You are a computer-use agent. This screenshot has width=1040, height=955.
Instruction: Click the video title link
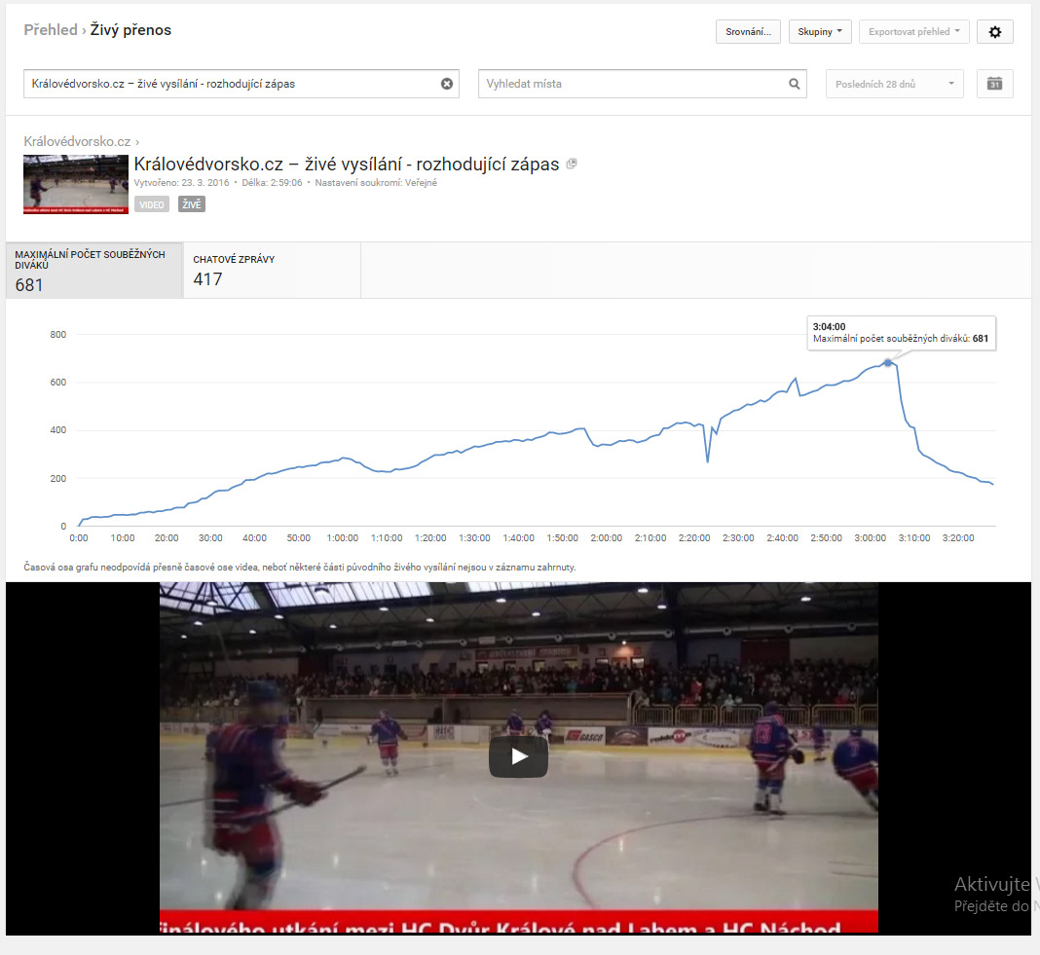click(346, 164)
